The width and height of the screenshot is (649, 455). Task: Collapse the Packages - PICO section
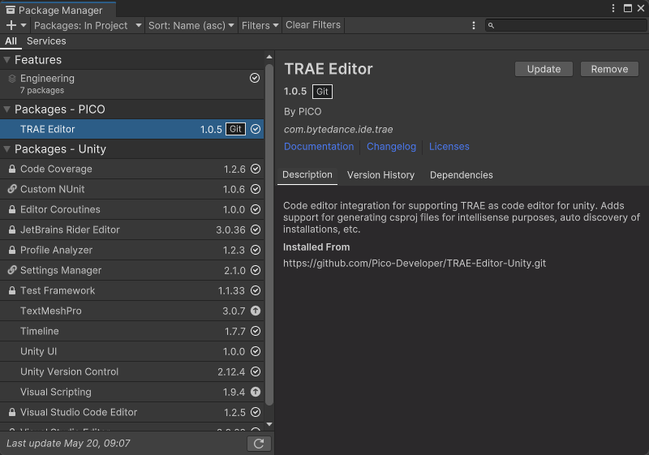click(x=6, y=109)
